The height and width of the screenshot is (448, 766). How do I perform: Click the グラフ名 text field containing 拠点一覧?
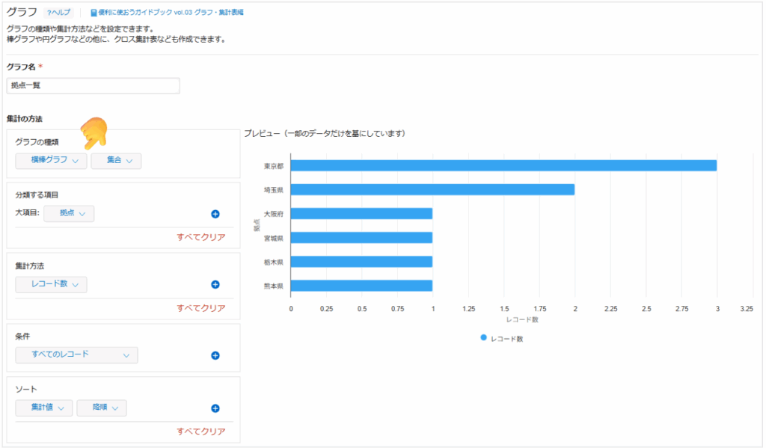(94, 86)
